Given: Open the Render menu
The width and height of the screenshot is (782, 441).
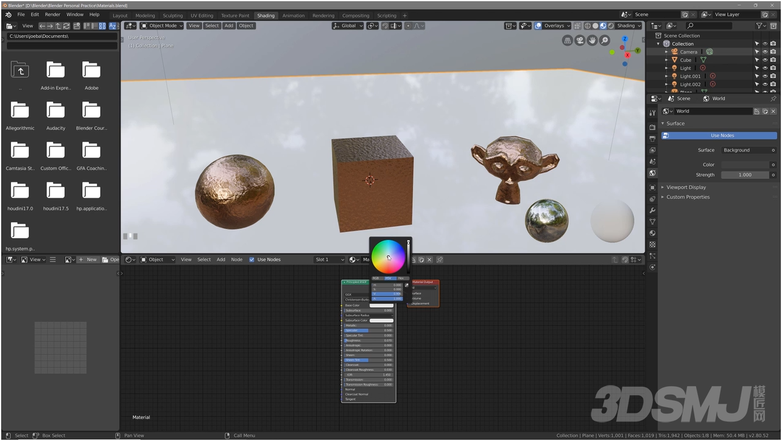Looking at the screenshot, I should tap(53, 15).
